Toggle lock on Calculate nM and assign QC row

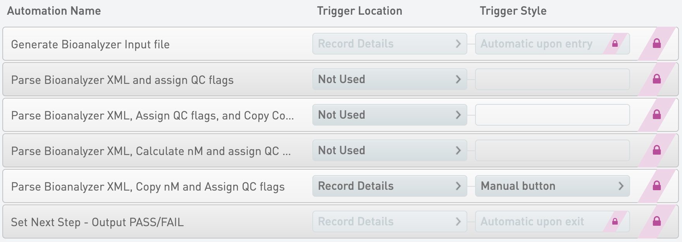[x=656, y=150]
